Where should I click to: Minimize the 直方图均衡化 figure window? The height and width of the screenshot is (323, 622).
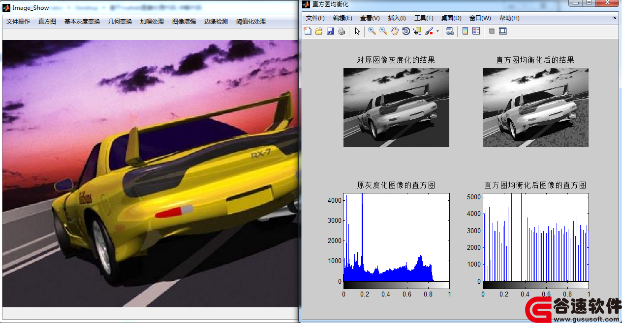[x=575, y=2]
